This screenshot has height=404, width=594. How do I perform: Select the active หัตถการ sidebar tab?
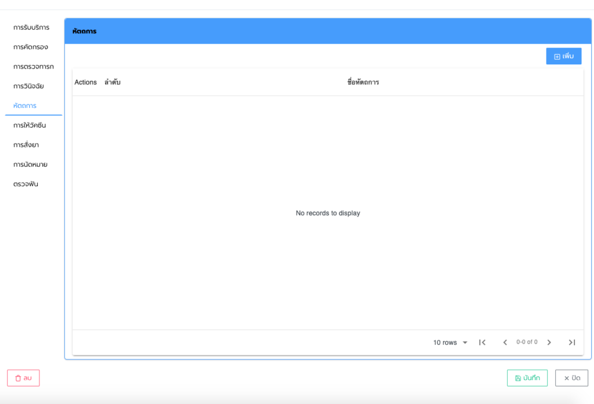[25, 106]
